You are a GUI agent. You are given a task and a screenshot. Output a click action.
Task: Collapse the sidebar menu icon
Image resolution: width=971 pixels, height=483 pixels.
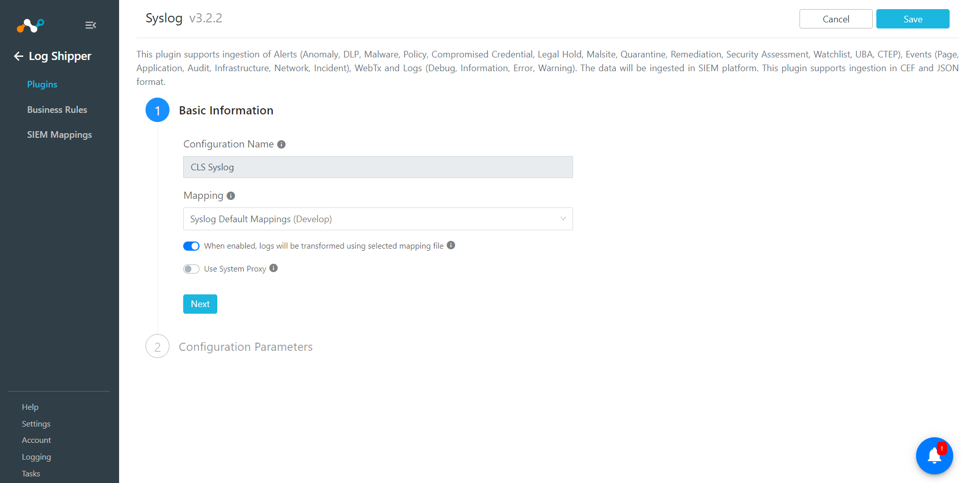click(91, 25)
